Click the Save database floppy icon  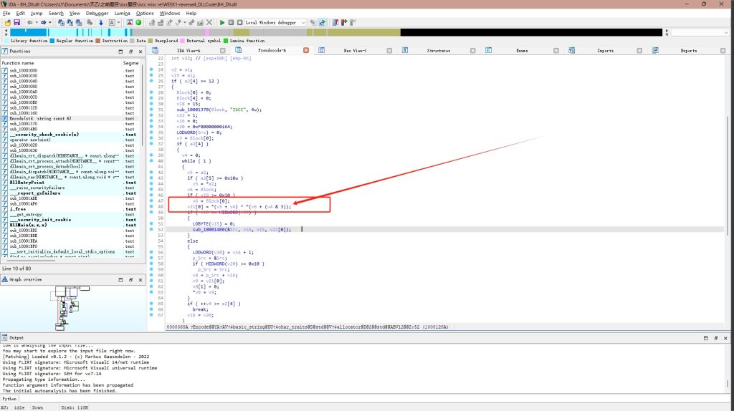[17, 22]
